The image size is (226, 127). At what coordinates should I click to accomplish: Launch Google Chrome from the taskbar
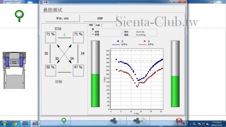click(x=15, y=124)
